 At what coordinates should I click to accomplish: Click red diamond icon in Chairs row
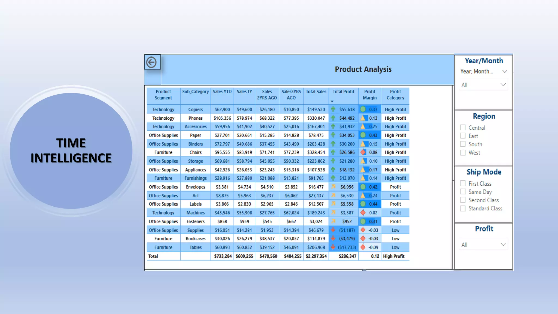point(363,152)
